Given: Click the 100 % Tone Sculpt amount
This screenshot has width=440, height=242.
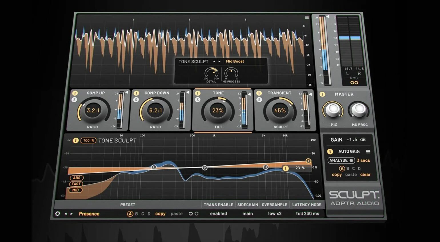Looking at the screenshot, I should point(88,140).
